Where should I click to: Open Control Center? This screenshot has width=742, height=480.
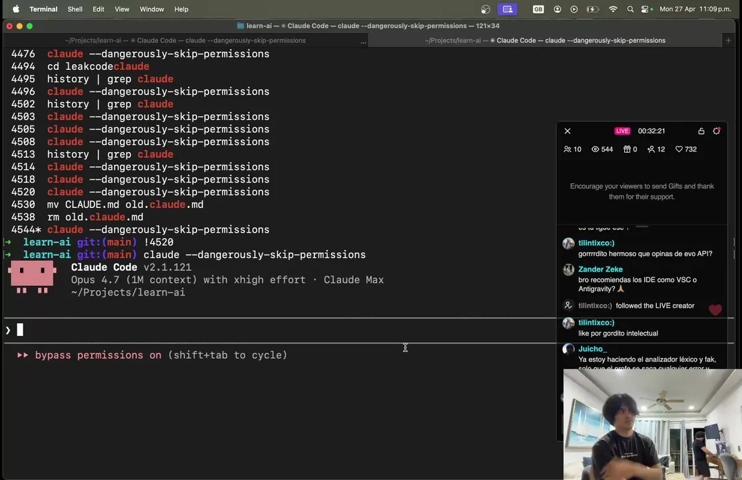(x=646, y=9)
